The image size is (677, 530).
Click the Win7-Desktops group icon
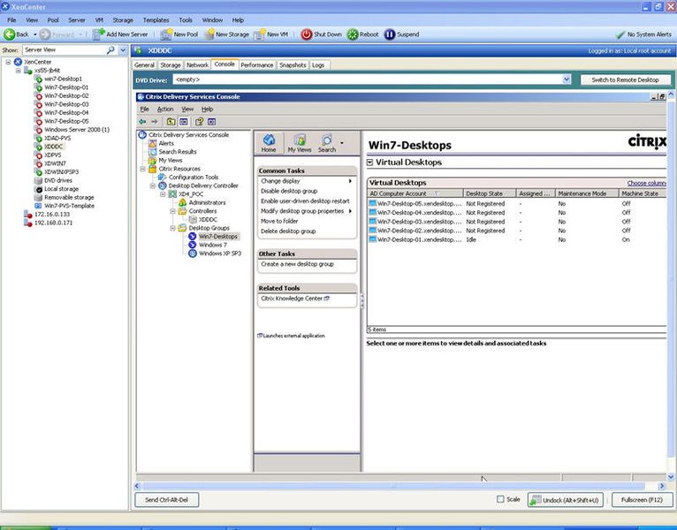point(193,236)
